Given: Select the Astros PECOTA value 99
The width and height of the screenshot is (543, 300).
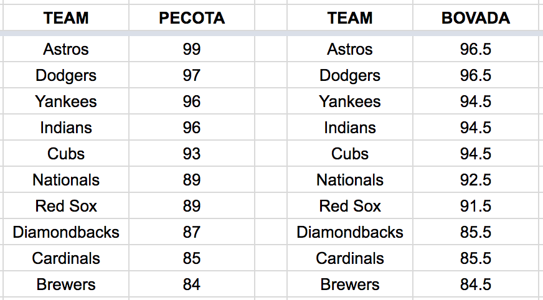Looking at the screenshot, I should pos(192,49).
